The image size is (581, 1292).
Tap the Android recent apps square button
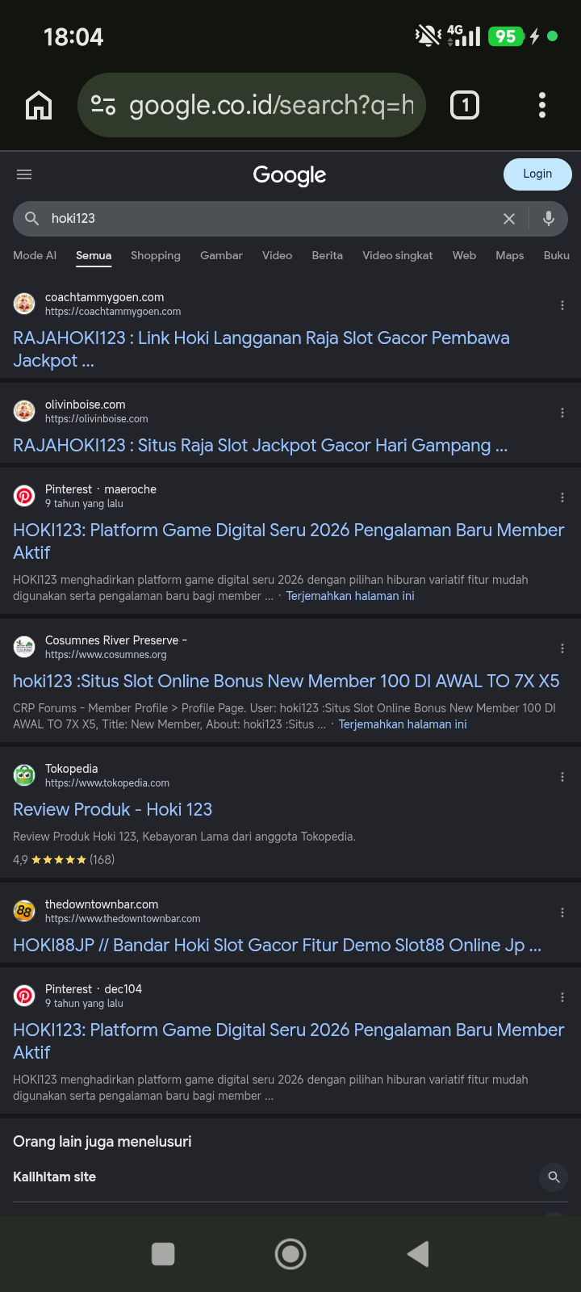click(163, 1254)
